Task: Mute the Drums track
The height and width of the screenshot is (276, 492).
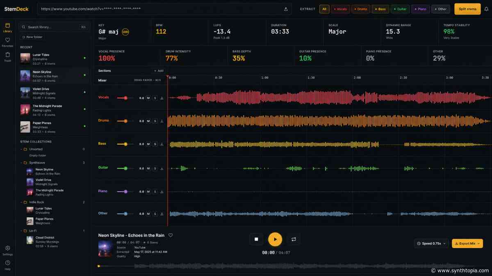Action: pos(148,121)
